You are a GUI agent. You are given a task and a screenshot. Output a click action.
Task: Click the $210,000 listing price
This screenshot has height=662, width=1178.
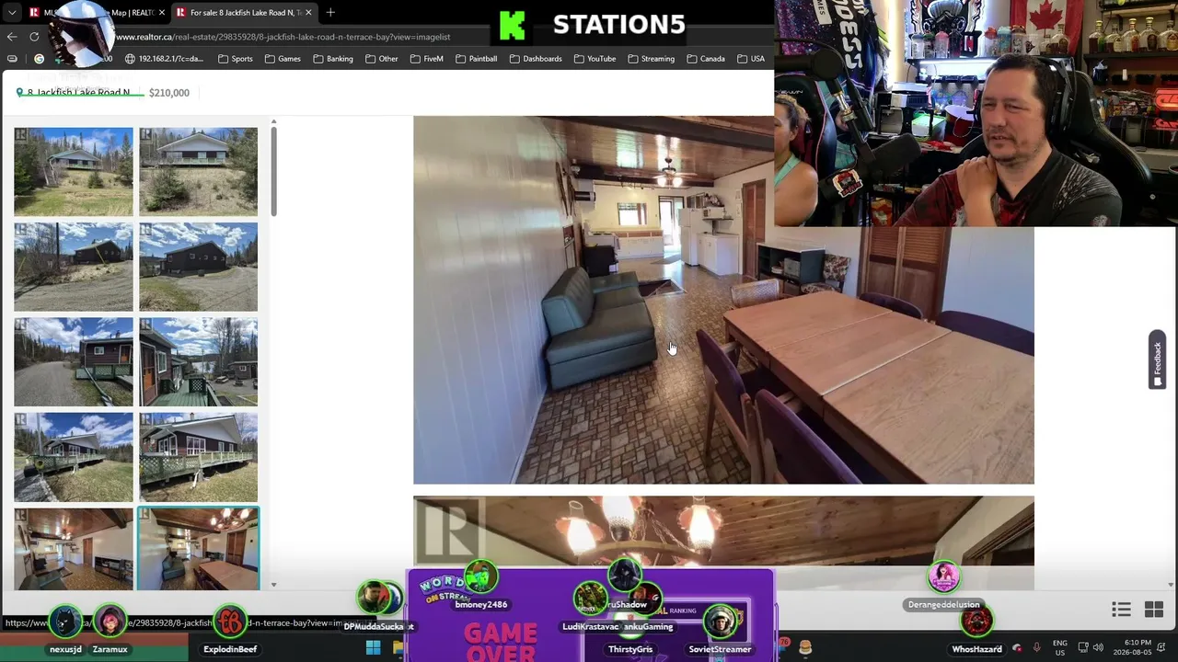[x=169, y=93]
